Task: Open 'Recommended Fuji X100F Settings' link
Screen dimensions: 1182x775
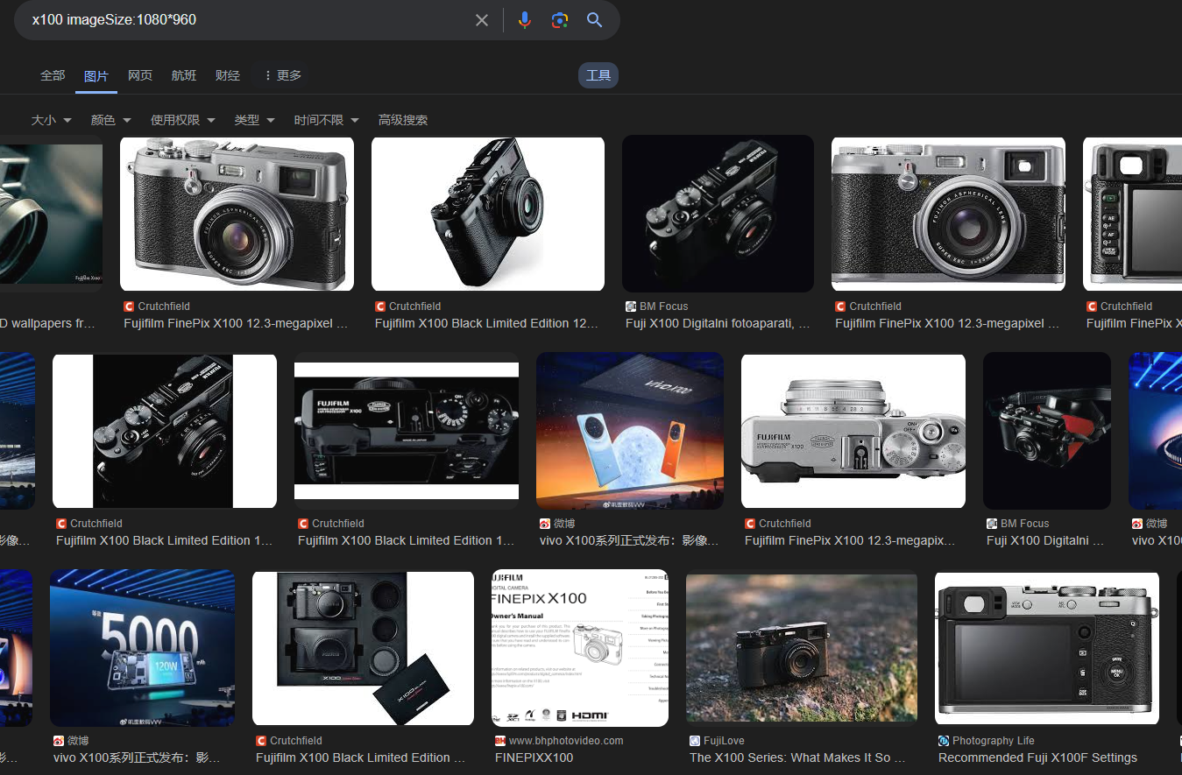Action: pos(1037,757)
